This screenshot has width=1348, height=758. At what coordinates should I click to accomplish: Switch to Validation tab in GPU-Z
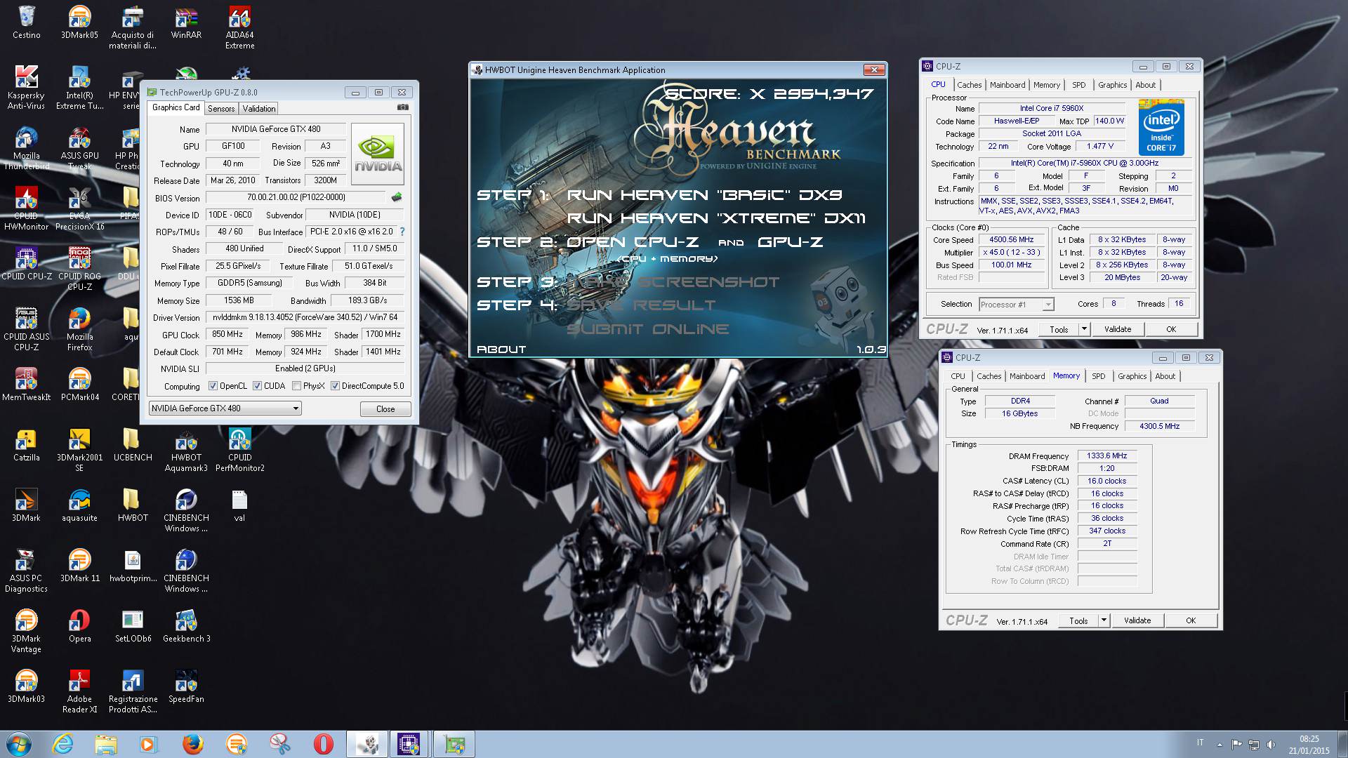pyautogui.click(x=259, y=109)
